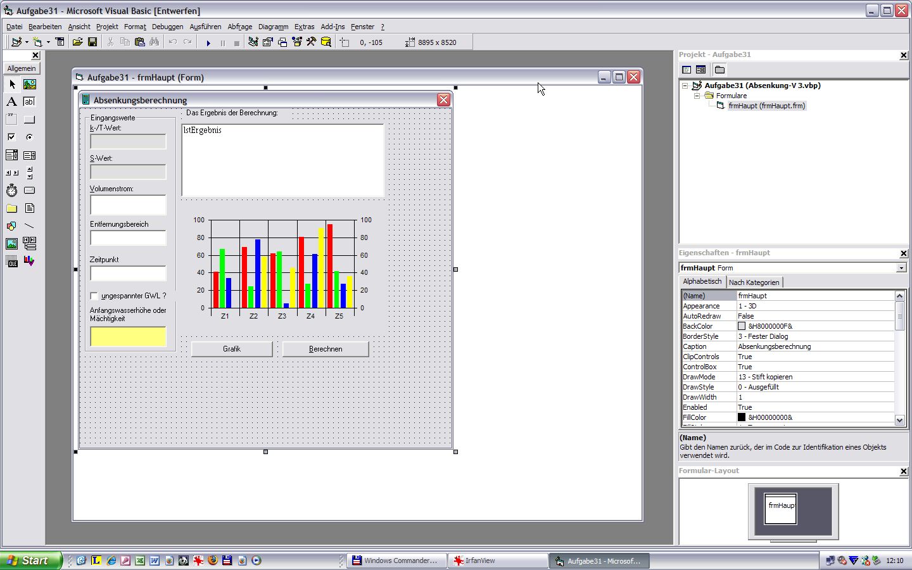The width and height of the screenshot is (912, 570).
Task: Click the Save project toolbar icon
Action: [92, 42]
